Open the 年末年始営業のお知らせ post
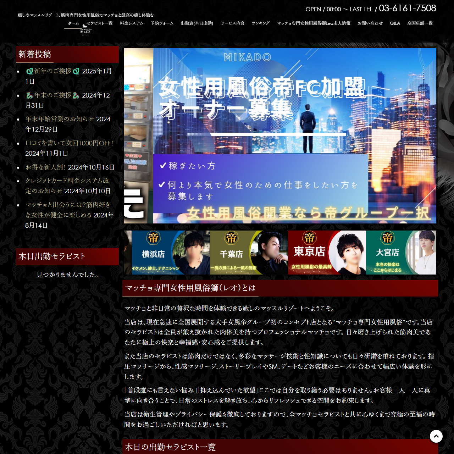The width and height of the screenshot is (454, 454). click(60, 119)
